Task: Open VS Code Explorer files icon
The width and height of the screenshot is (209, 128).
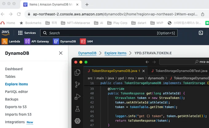Action: [x=77, y=72]
